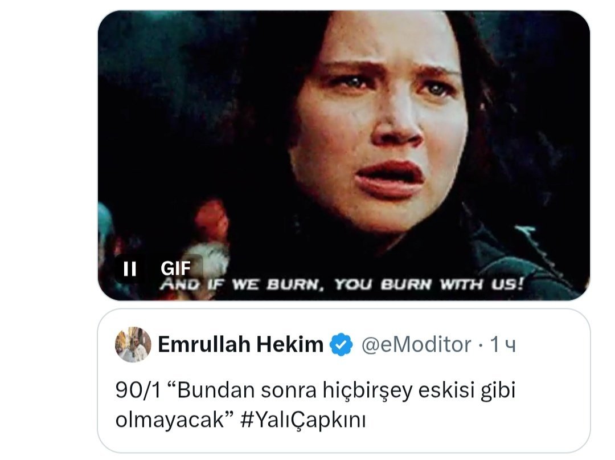Click the "90/1" text in quoted tweet
615x460 pixels.
click(138, 390)
